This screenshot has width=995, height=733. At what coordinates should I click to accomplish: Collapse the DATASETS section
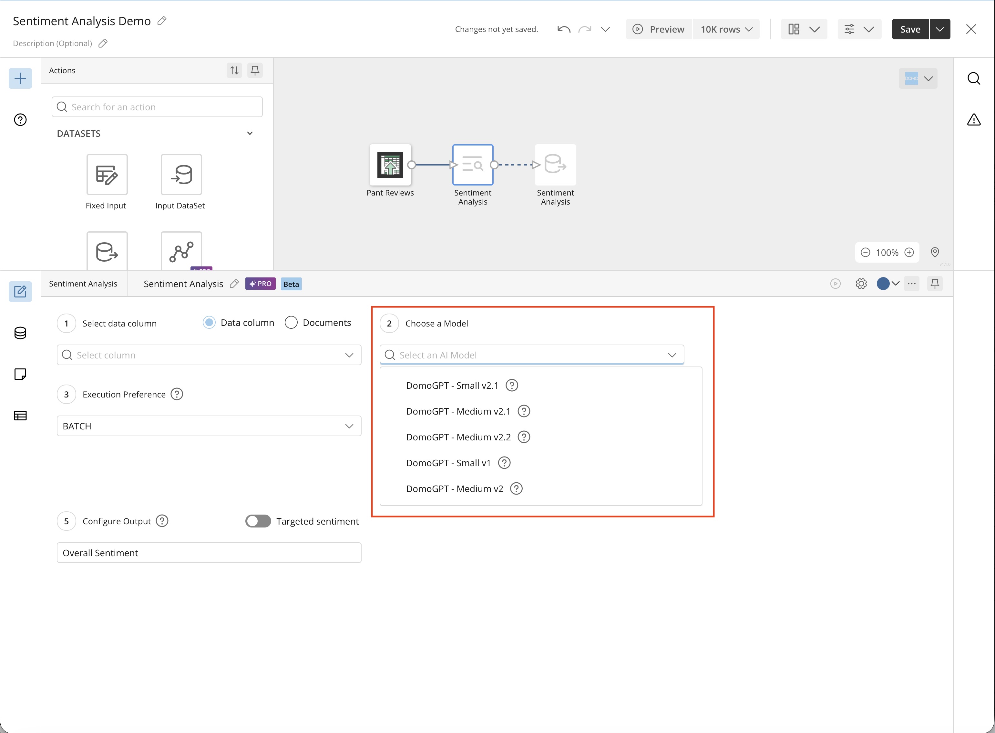coord(250,133)
